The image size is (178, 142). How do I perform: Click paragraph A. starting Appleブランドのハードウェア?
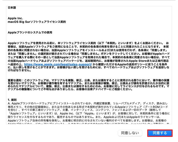89,112
